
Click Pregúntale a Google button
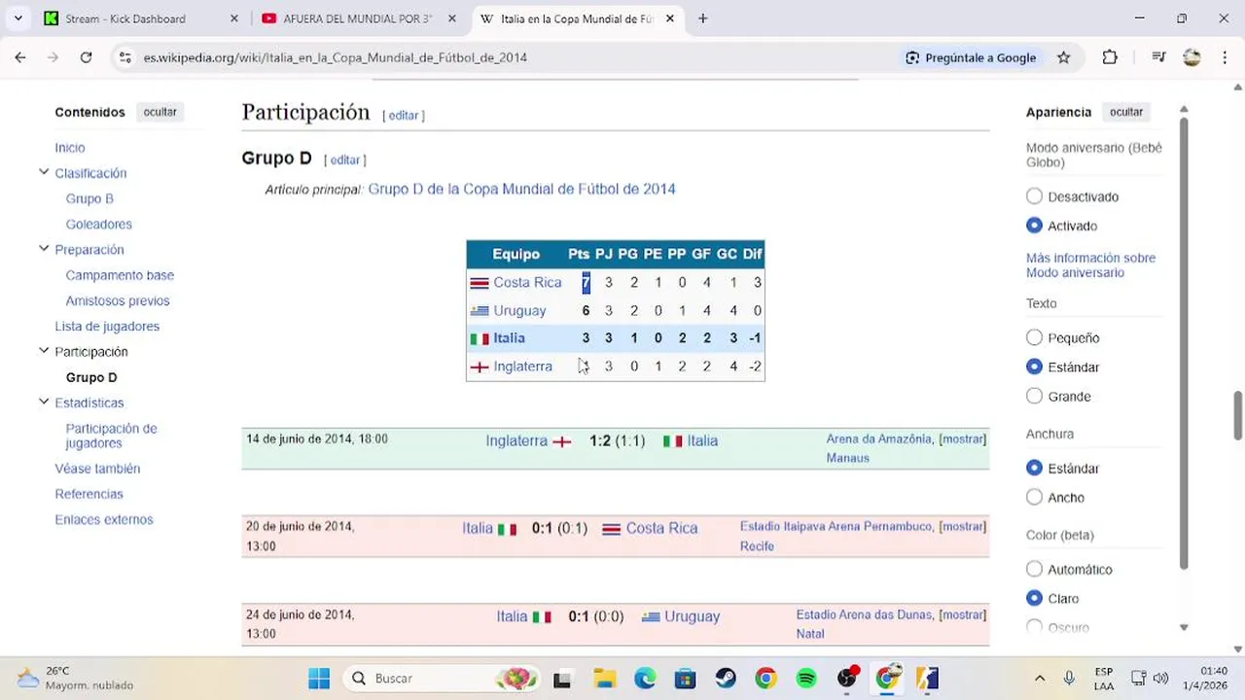coord(971,57)
